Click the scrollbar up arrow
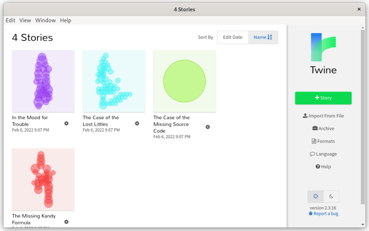This screenshot has width=369, height=231. tap(362, 27)
